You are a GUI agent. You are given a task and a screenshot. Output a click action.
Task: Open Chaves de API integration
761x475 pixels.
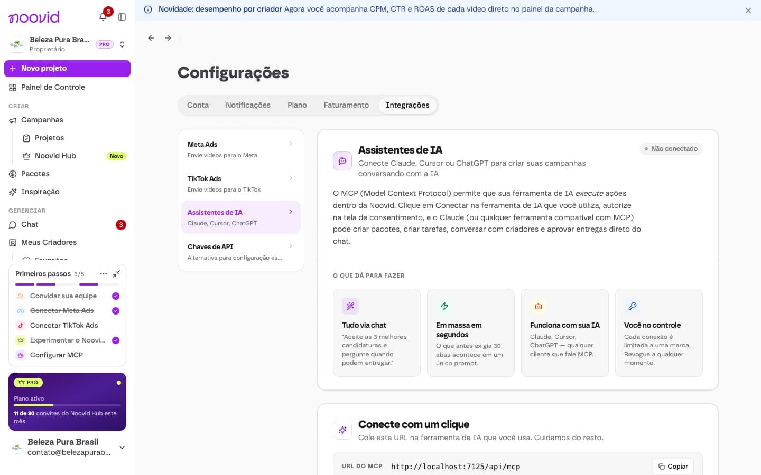click(241, 252)
